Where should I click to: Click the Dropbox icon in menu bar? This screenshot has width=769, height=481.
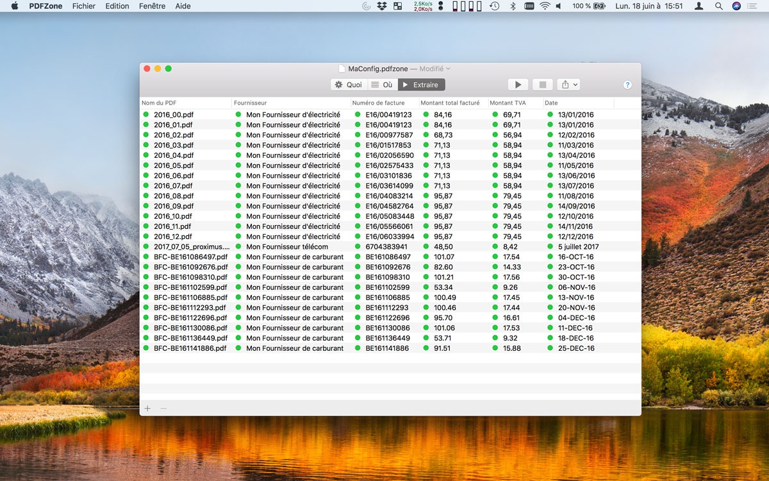(x=382, y=6)
